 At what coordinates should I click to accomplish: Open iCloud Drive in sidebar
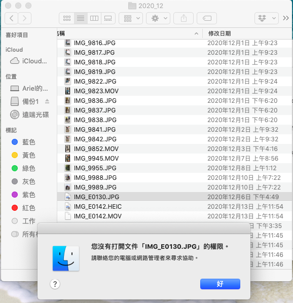[28, 61]
